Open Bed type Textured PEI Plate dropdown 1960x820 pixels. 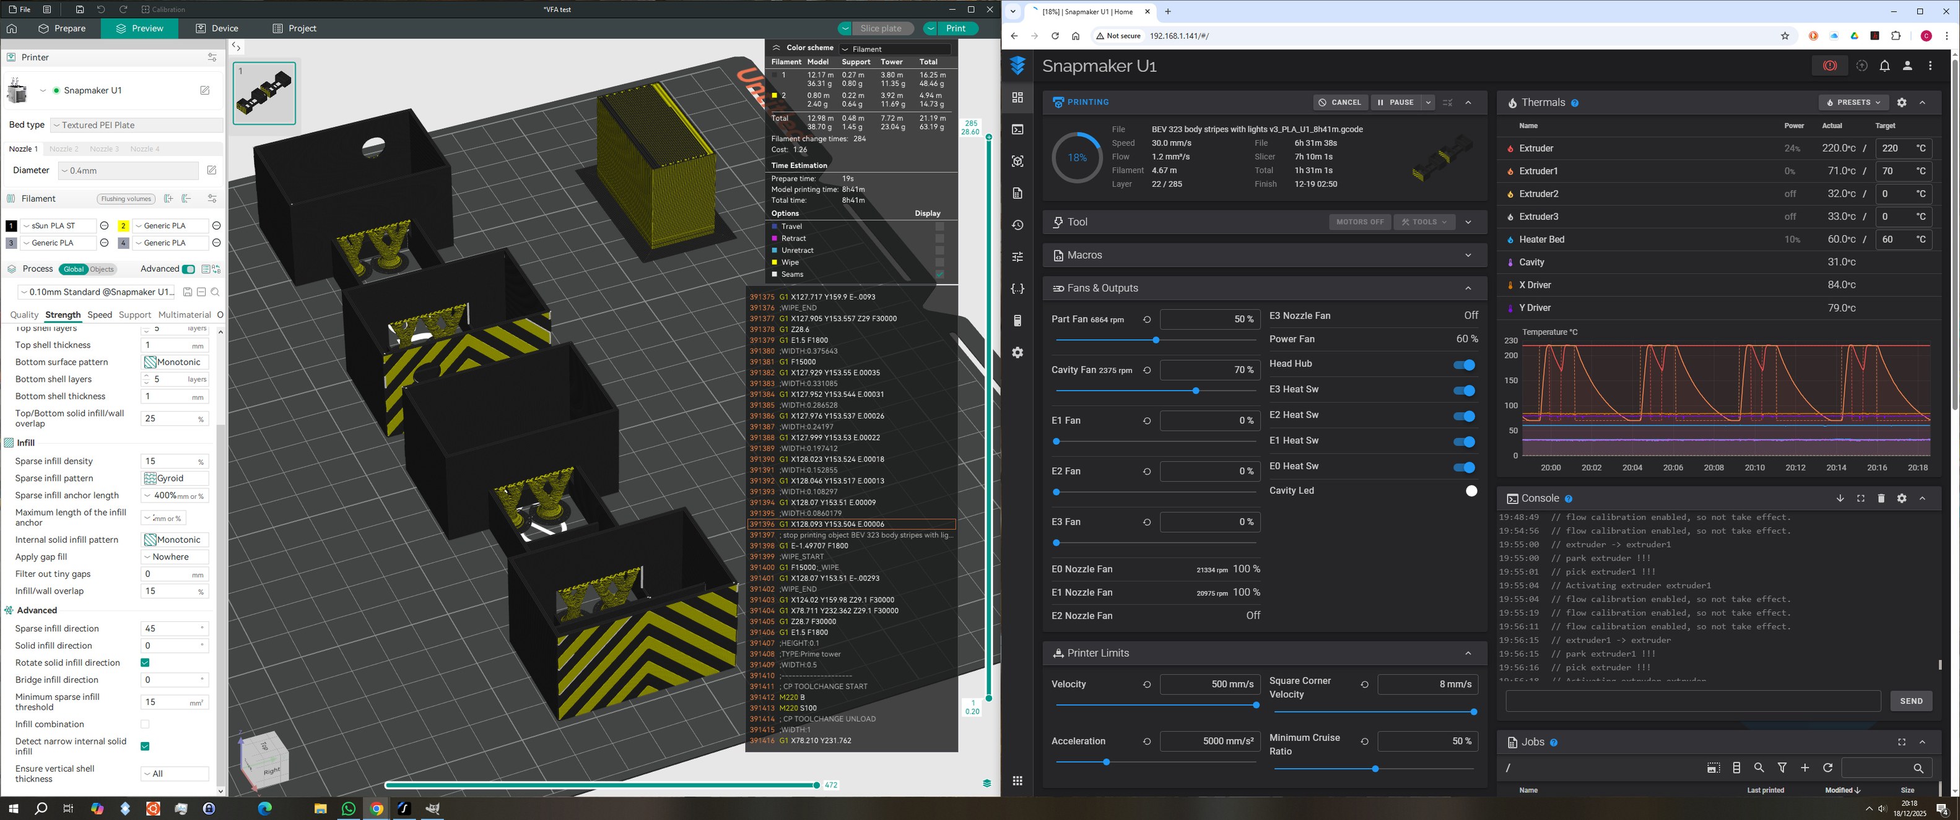coord(137,125)
